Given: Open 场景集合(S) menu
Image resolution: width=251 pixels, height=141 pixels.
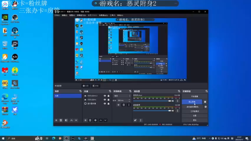Looking at the screenshot, I should coord(103,15).
